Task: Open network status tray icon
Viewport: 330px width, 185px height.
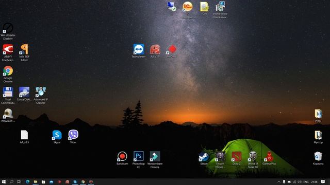Action: point(294,182)
